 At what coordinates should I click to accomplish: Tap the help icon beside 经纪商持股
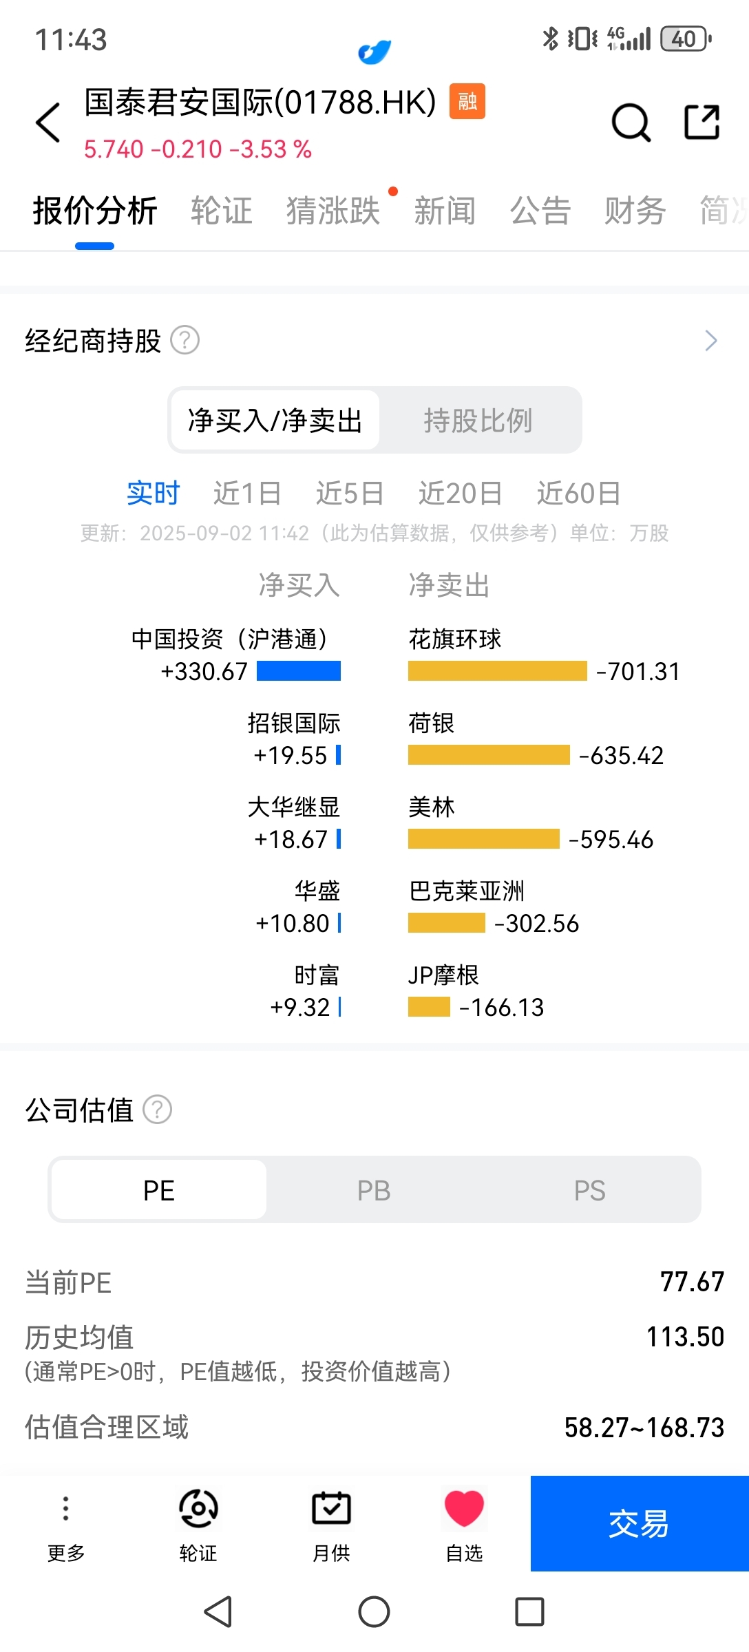[184, 340]
